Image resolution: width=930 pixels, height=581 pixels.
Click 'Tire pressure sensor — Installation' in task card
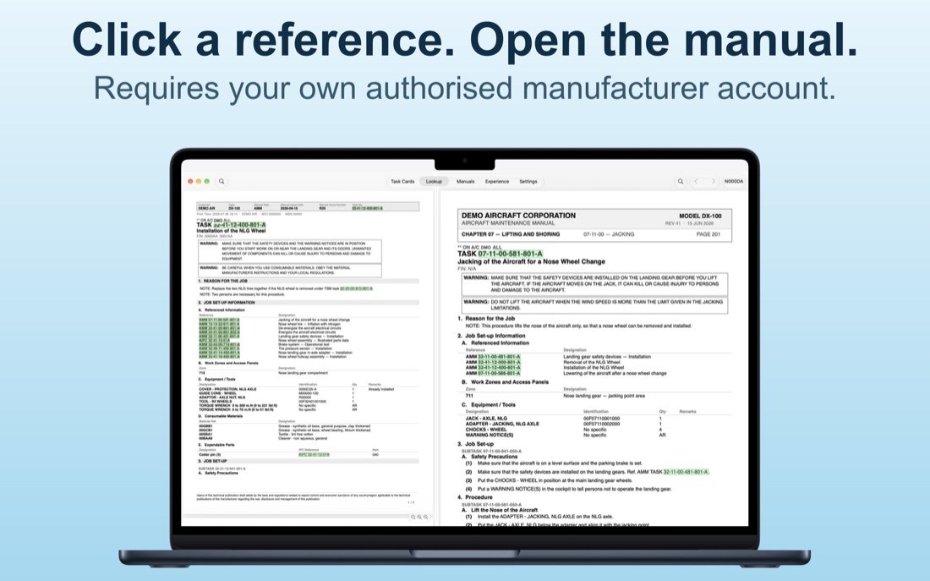(x=305, y=348)
